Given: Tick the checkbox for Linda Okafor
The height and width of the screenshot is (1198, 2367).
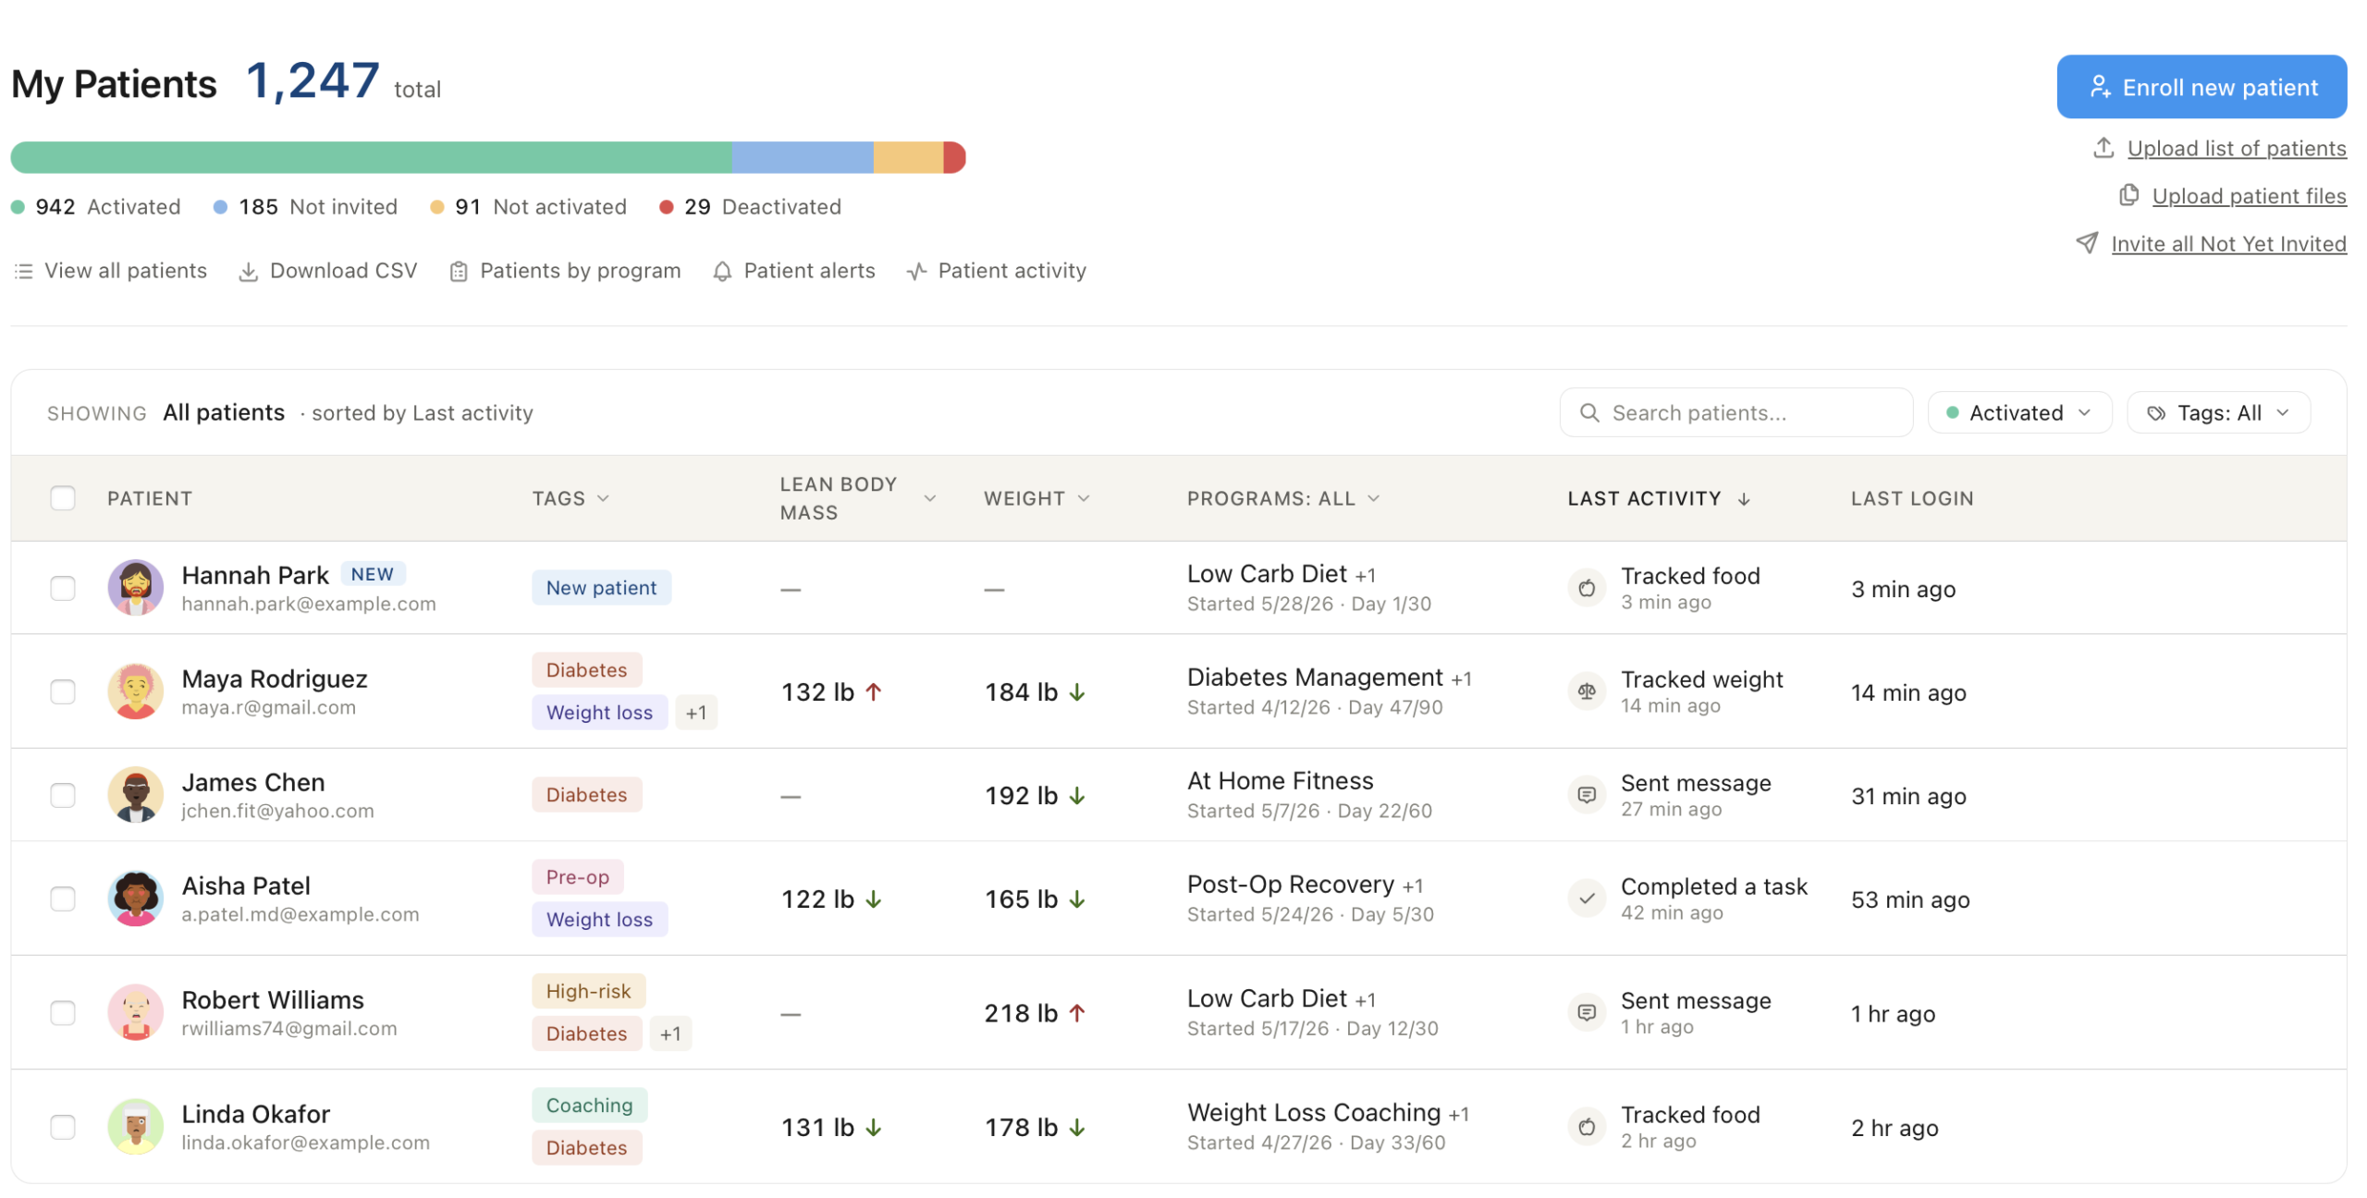Looking at the screenshot, I should 63,1127.
